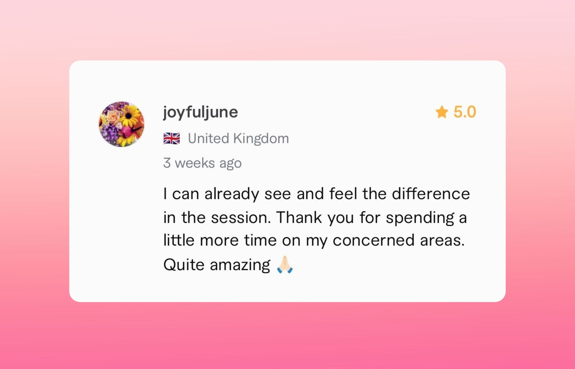Viewport: 575px width, 369px height.
Task: Click the words "Quite amazing"
Action: coord(216,265)
